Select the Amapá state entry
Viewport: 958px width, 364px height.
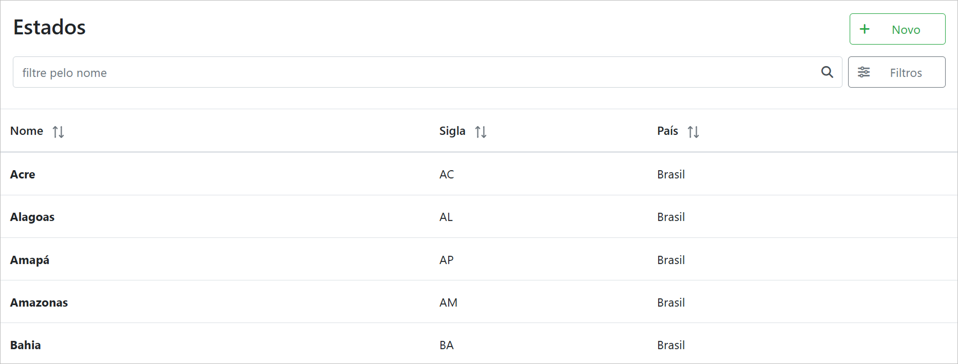click(x=30, y=260)
